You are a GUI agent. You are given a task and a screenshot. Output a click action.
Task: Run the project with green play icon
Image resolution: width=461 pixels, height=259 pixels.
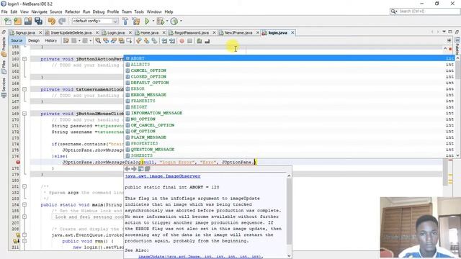pos(147,21)
